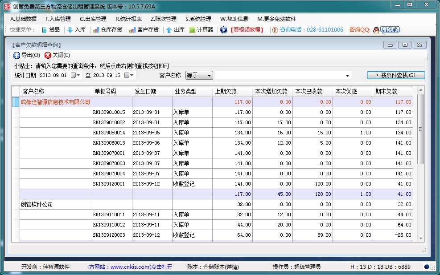Launch the 计算器 calculator tool
Viewport: 440px width, 275px height.
coord(193,30)
